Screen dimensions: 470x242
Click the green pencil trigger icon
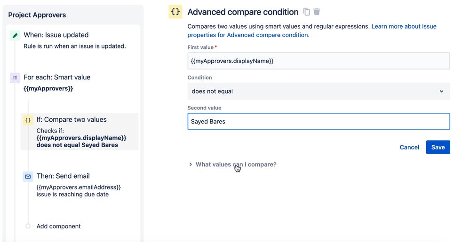click(x=15, y=35)
